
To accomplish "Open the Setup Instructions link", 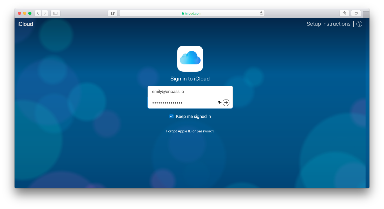I will (328, 24).
